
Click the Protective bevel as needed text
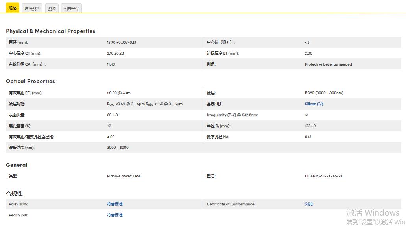[x=328, y=64]
